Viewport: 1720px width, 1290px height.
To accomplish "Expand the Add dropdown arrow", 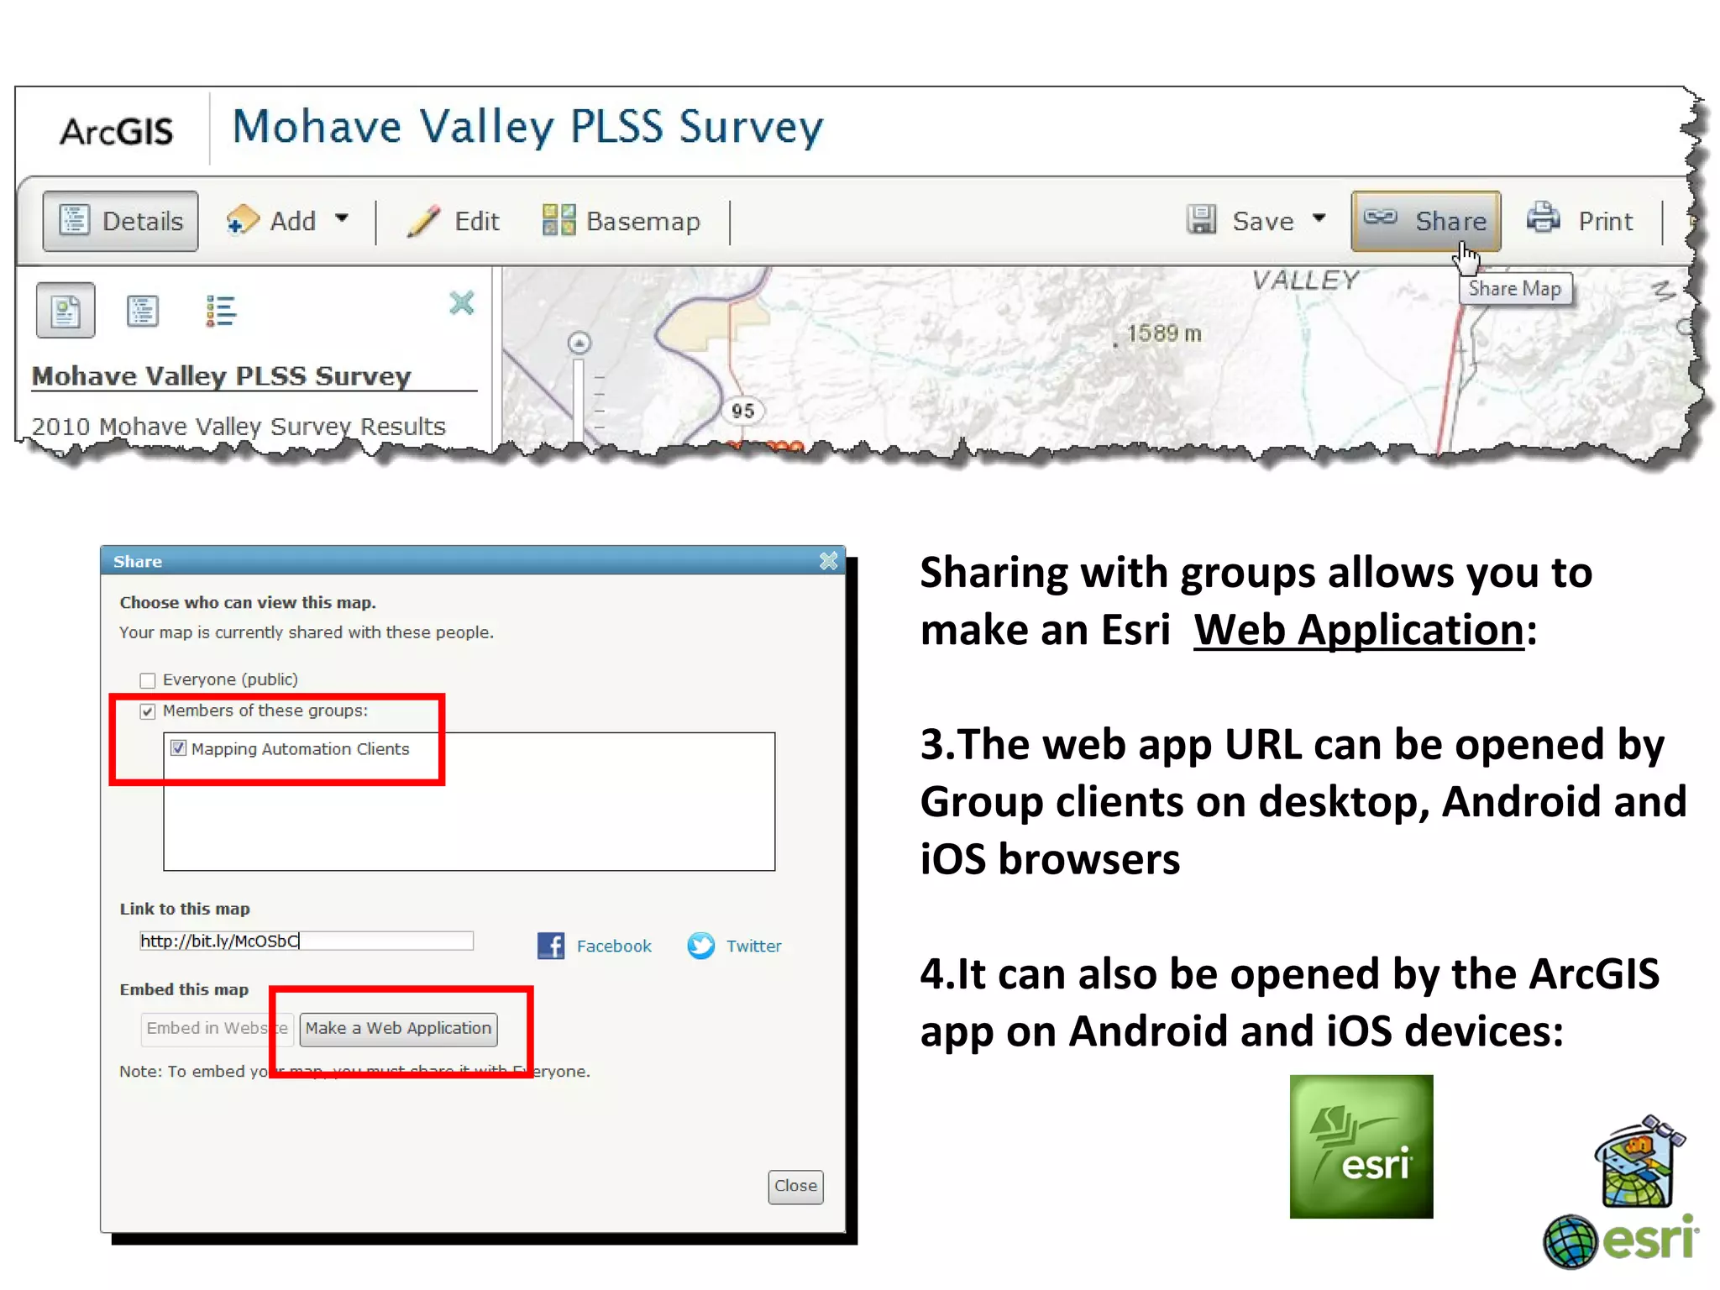I will click(x=342, y=219).
